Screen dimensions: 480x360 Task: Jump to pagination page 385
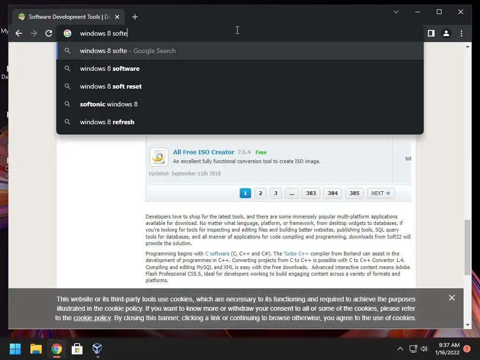click(x=354, y=193)
